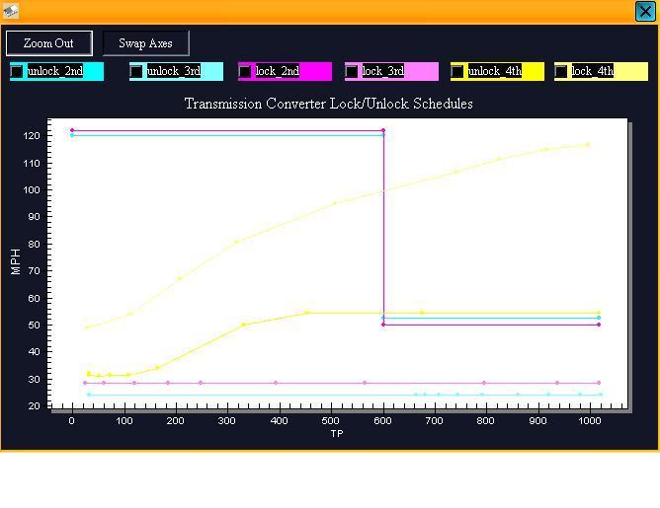Toggle the lock_3rd series checkbox
This screenshot has height=508, width=660.
[x=352, y=71]
